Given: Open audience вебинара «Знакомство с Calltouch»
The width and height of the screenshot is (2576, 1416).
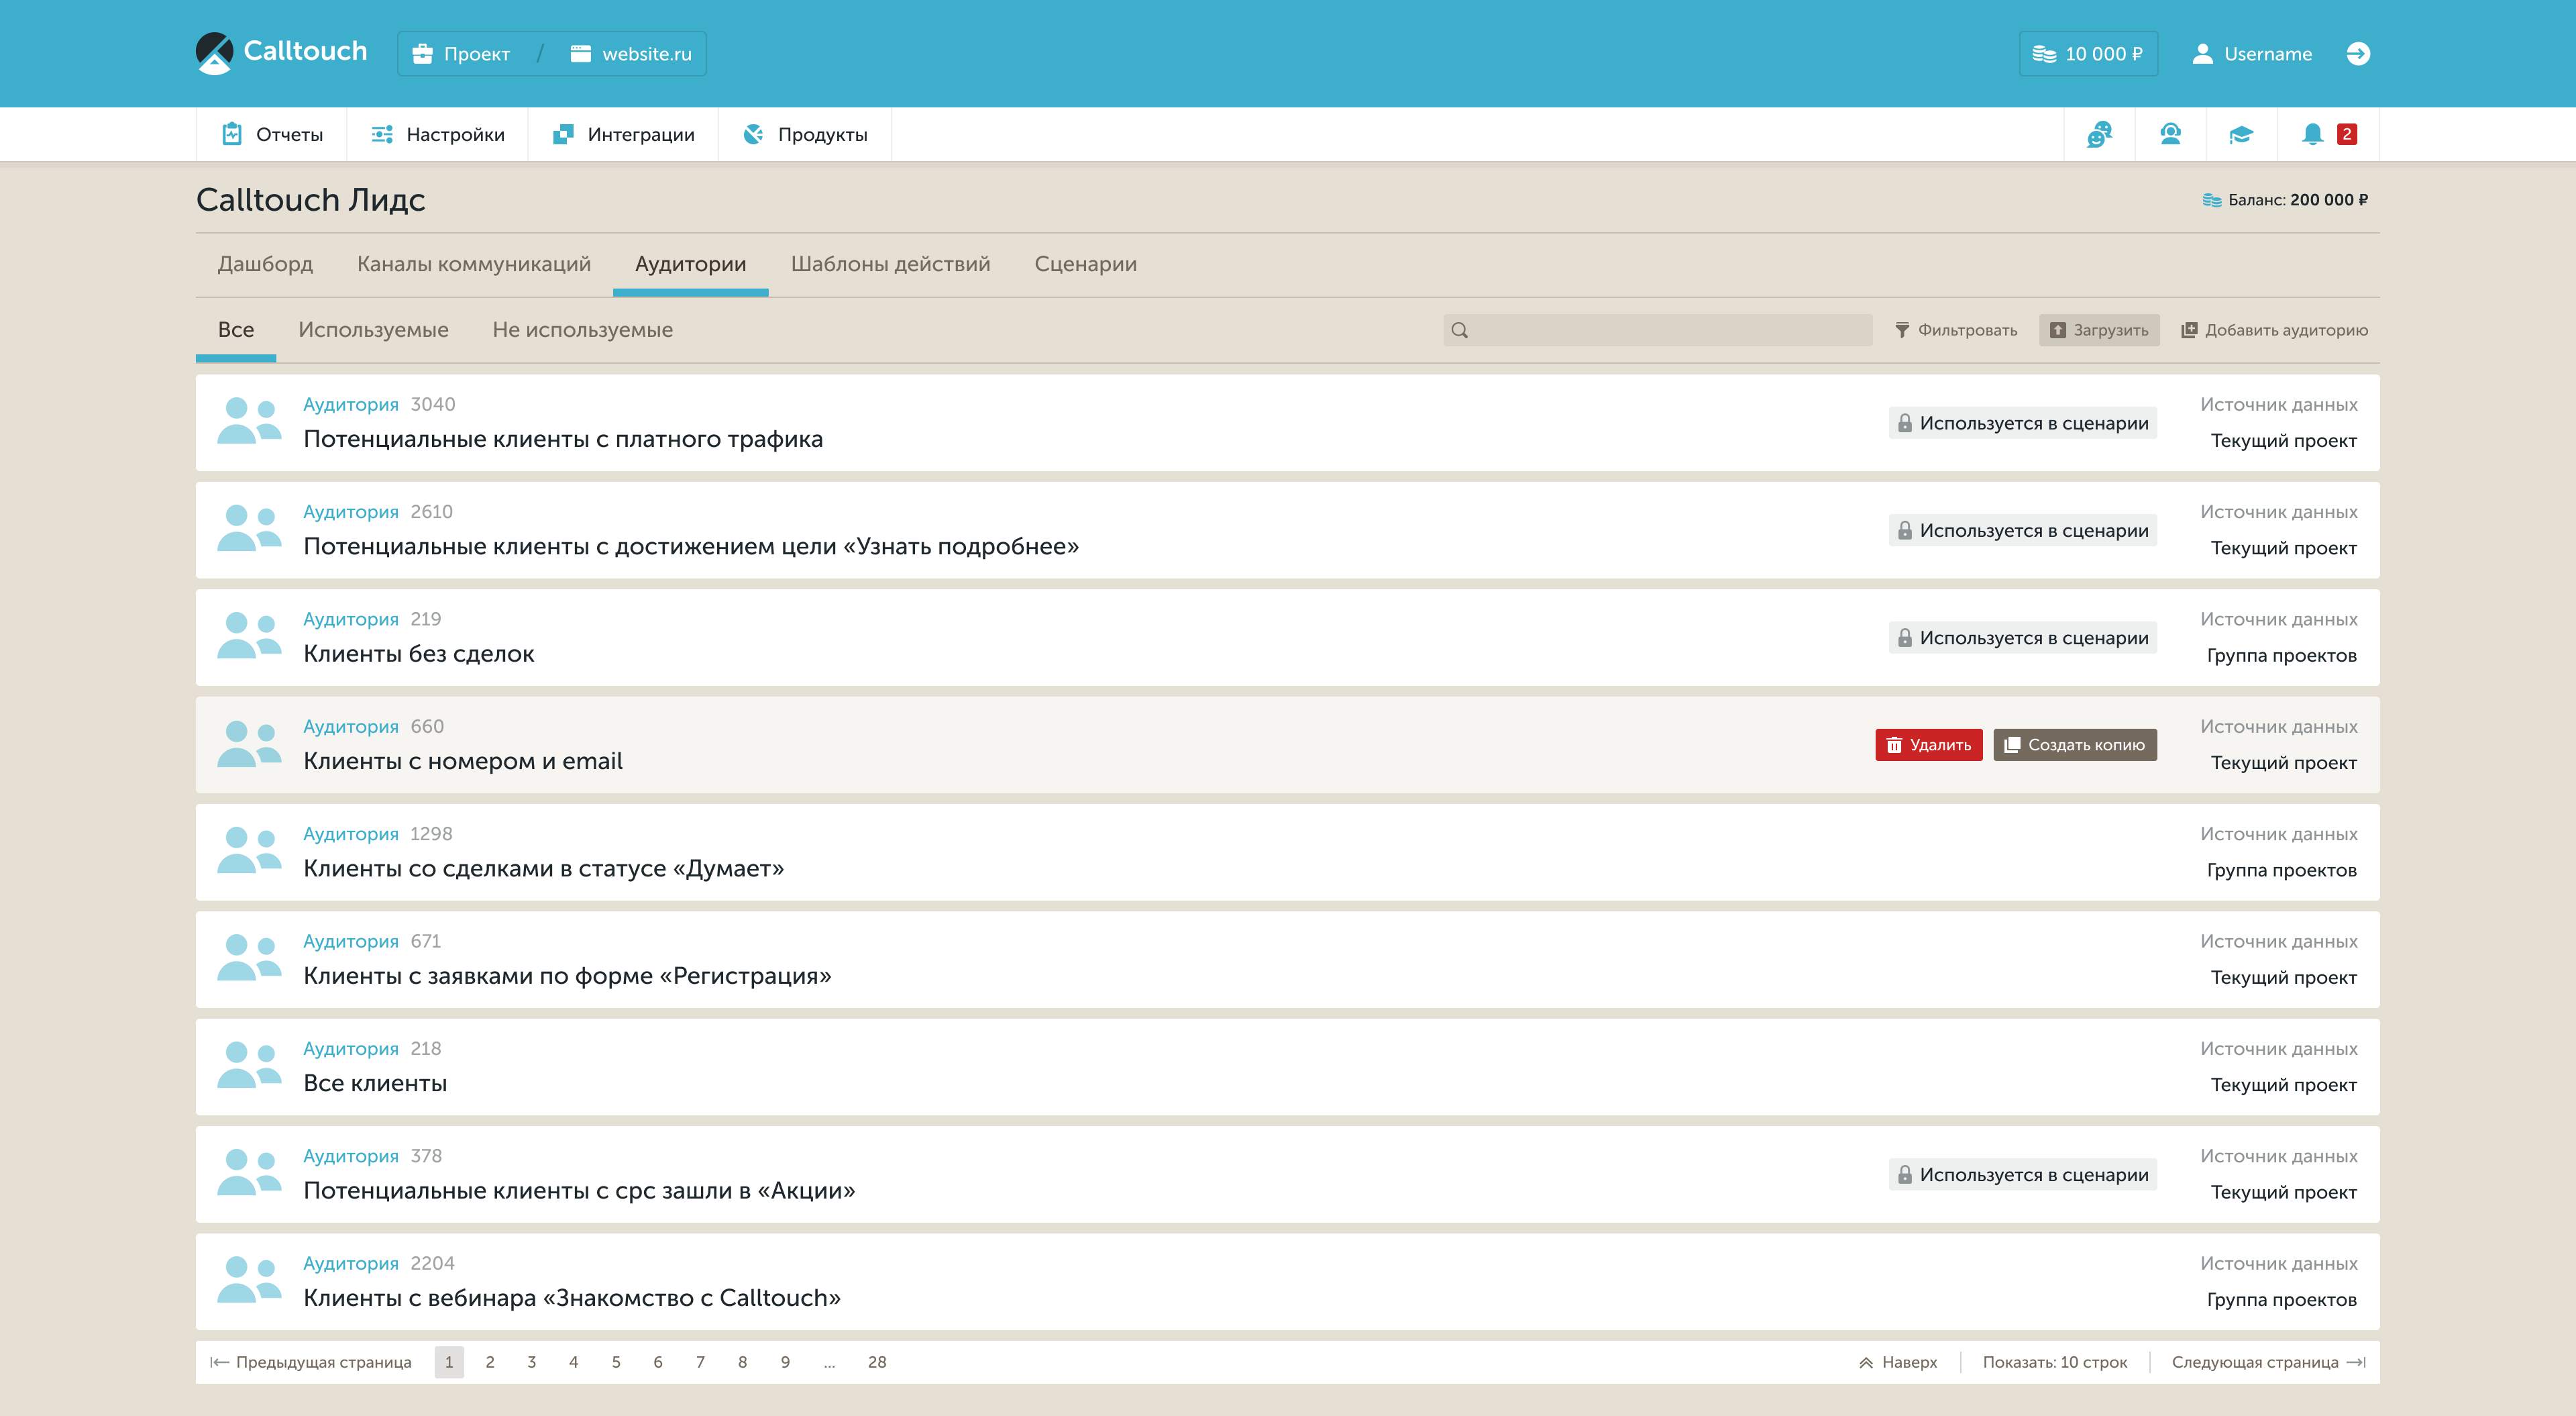Looking at the screenshot, I should point(572,1298).
